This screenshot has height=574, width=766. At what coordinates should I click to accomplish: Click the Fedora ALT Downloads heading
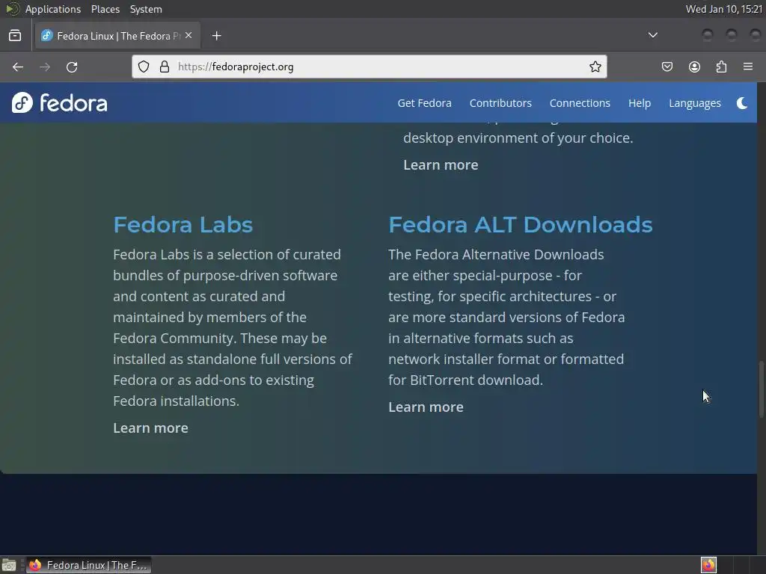click(x=521, y=224)
